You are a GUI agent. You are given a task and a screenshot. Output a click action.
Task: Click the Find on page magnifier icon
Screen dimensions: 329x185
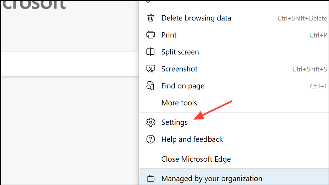[x=151, y=86]
